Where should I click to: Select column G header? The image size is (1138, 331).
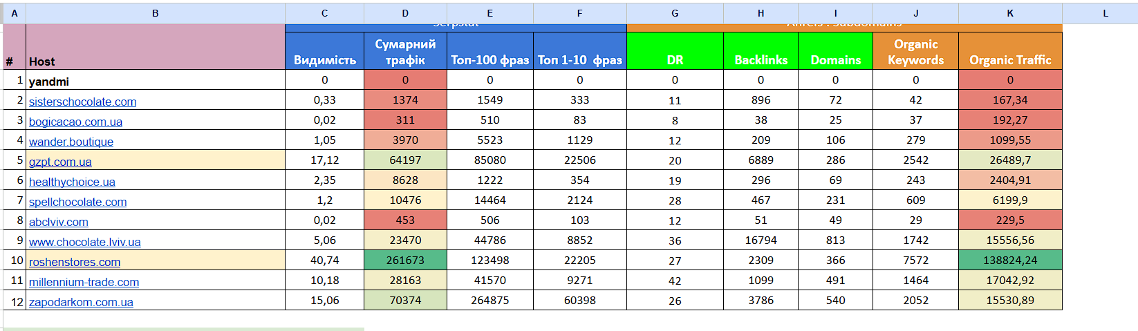(675, 13)
